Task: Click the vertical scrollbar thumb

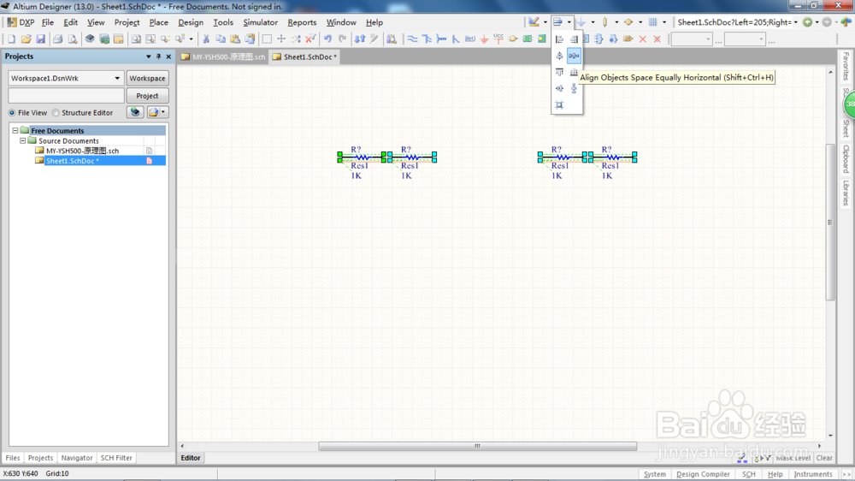Action: 830,223
